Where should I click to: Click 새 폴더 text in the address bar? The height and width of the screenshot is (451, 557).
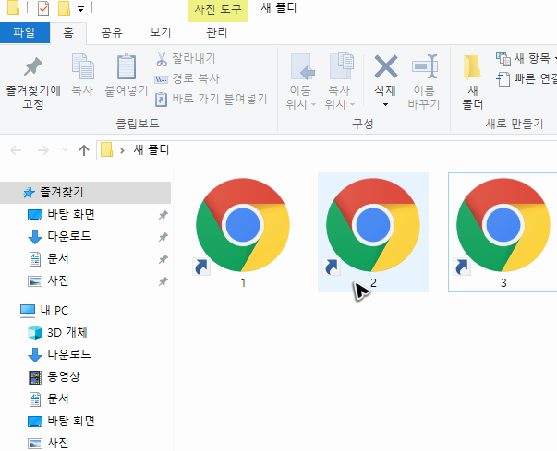[151, 150]
